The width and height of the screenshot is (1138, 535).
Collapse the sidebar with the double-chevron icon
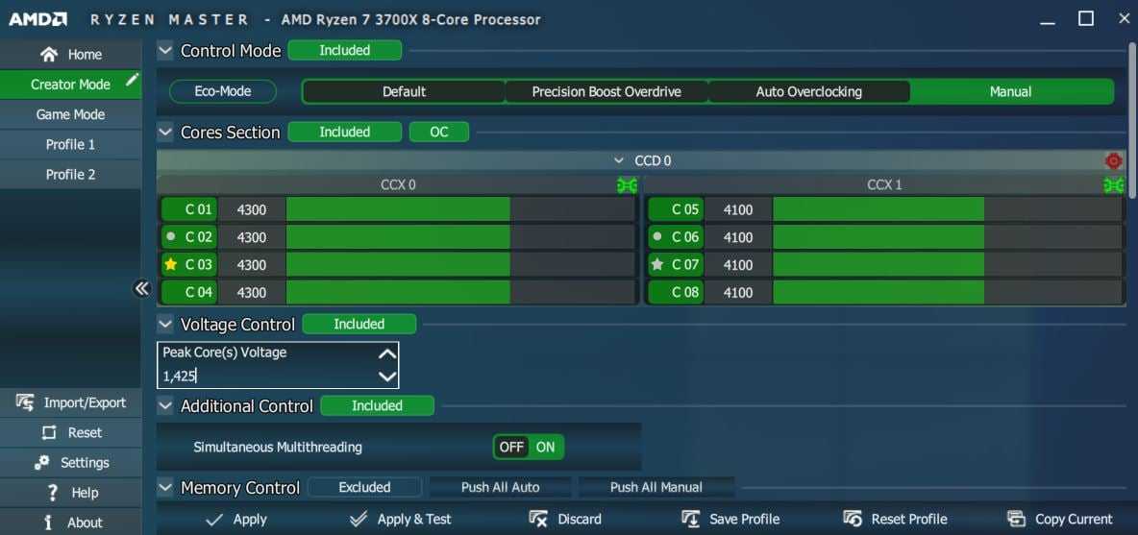[x=142, y=288]
